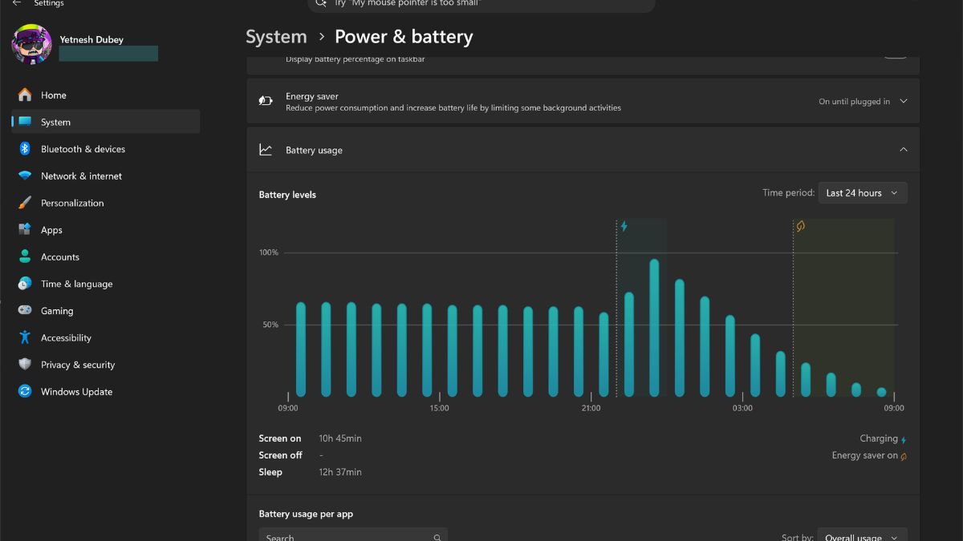
Task: Click the Gaming controller icon
Action: point(25,311)
